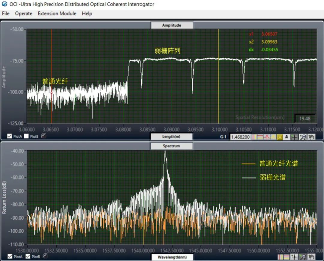Image resolution: width=324 pixels, height=261 pixels.
Task: Enable PlotB in the Amplitude panel
Action: pos(26,136)
